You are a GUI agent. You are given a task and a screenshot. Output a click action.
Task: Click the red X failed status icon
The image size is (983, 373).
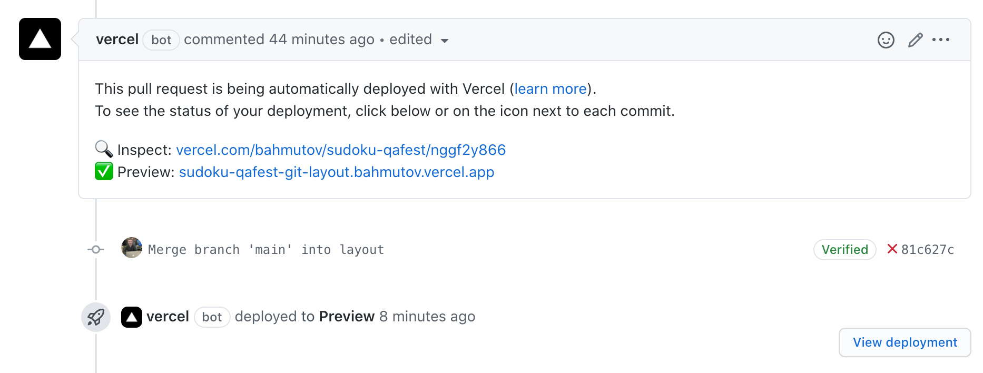point(892,249)
